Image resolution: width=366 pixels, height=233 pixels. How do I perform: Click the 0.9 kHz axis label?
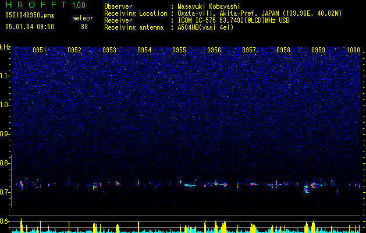(5, 134)
